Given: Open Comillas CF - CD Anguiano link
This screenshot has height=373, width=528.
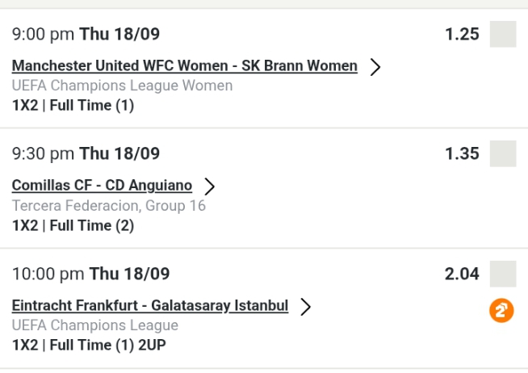Looking at the screenshot, I should coord(102,186).
